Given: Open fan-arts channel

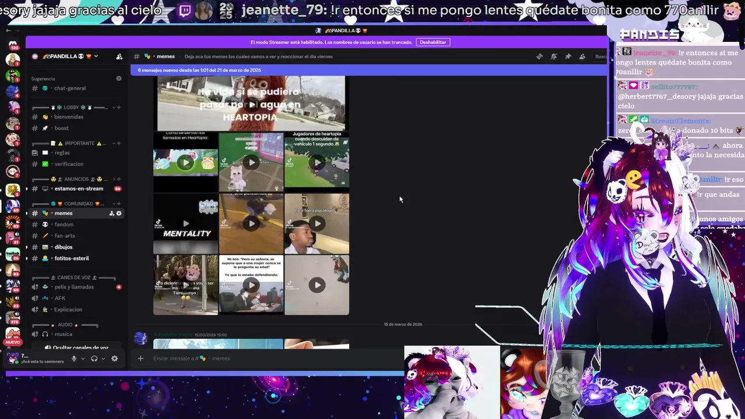Looking at the screenshot, I should [77, 236].
